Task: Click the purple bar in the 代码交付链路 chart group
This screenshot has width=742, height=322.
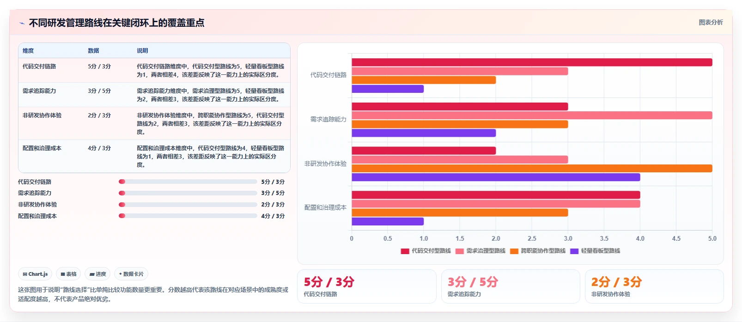Action: 388,89
